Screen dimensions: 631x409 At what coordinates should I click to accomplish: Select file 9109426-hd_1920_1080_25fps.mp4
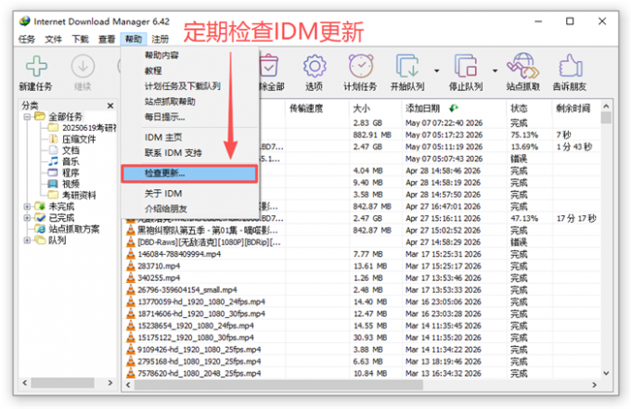199,350
